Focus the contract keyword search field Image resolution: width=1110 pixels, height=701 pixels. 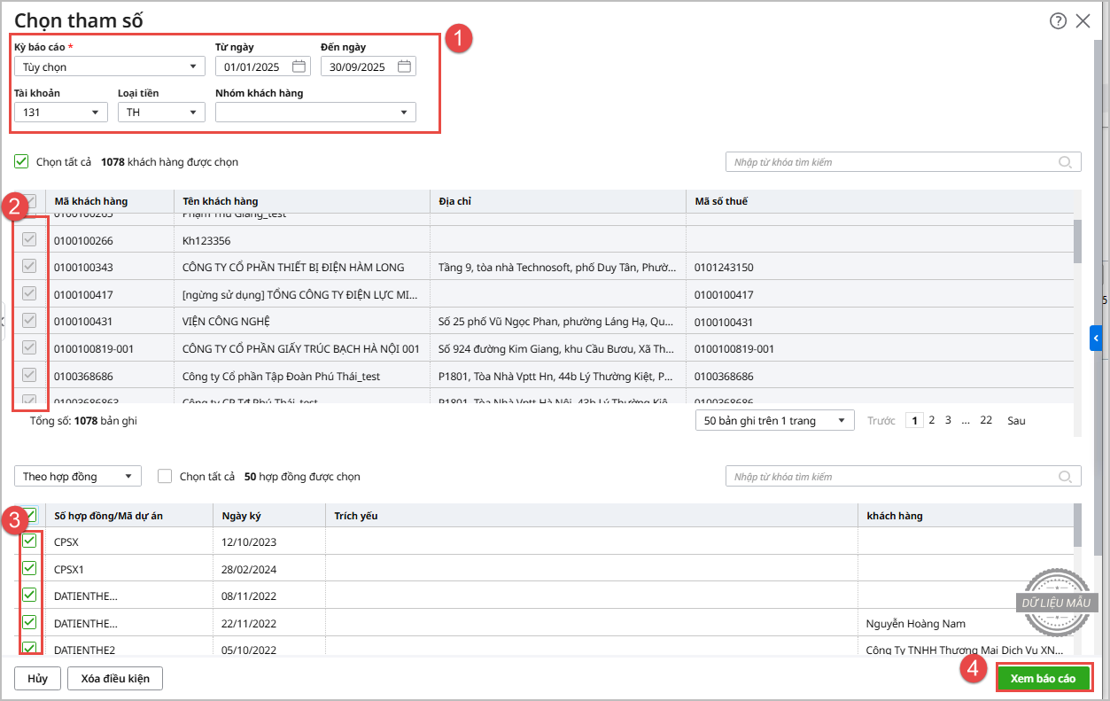coord(904,477)
